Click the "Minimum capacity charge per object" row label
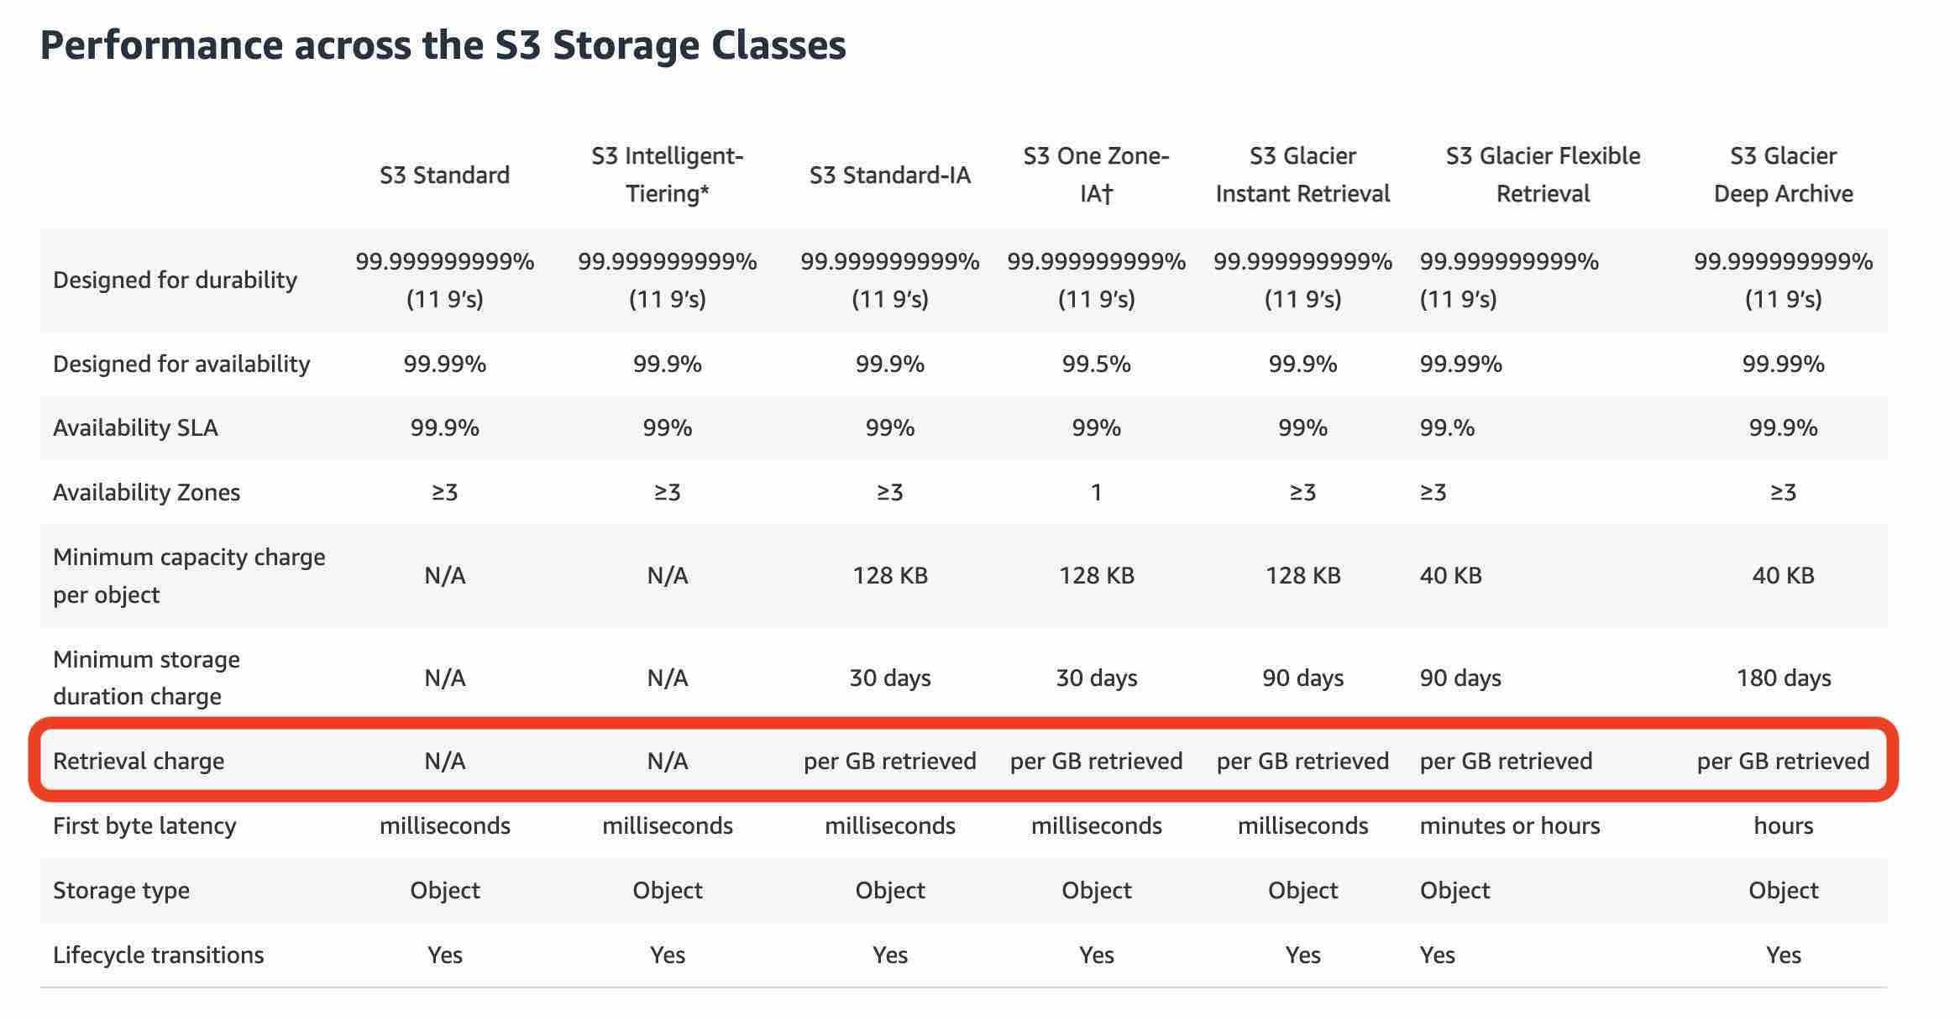The width and height of the screenshot is (1960, 1021). pos(188,575)
